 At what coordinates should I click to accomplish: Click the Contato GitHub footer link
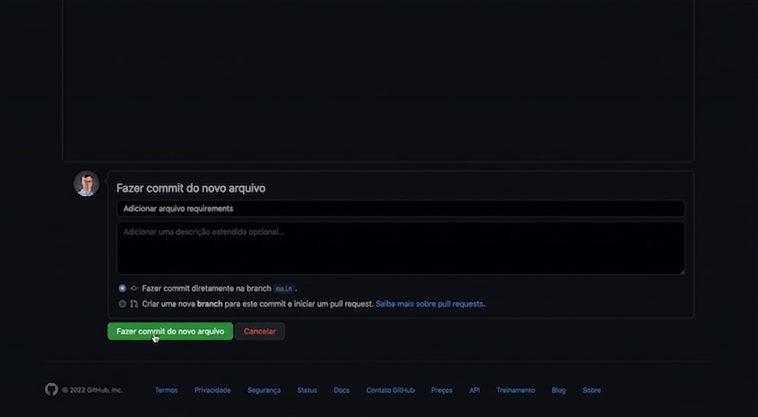(x=390, y=390)
